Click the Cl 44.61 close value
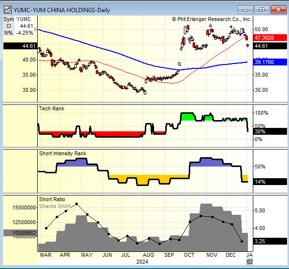This screenshot has width=289, height=269. point(20,26)
